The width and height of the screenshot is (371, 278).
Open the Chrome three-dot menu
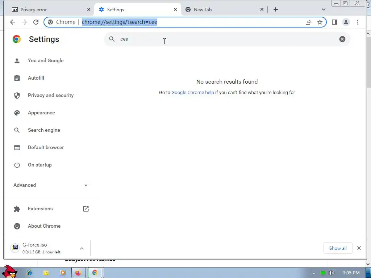pos(358,22)
